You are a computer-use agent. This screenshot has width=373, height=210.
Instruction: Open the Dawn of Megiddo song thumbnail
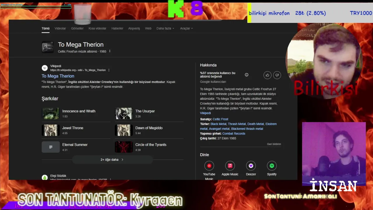pos(124,130)
